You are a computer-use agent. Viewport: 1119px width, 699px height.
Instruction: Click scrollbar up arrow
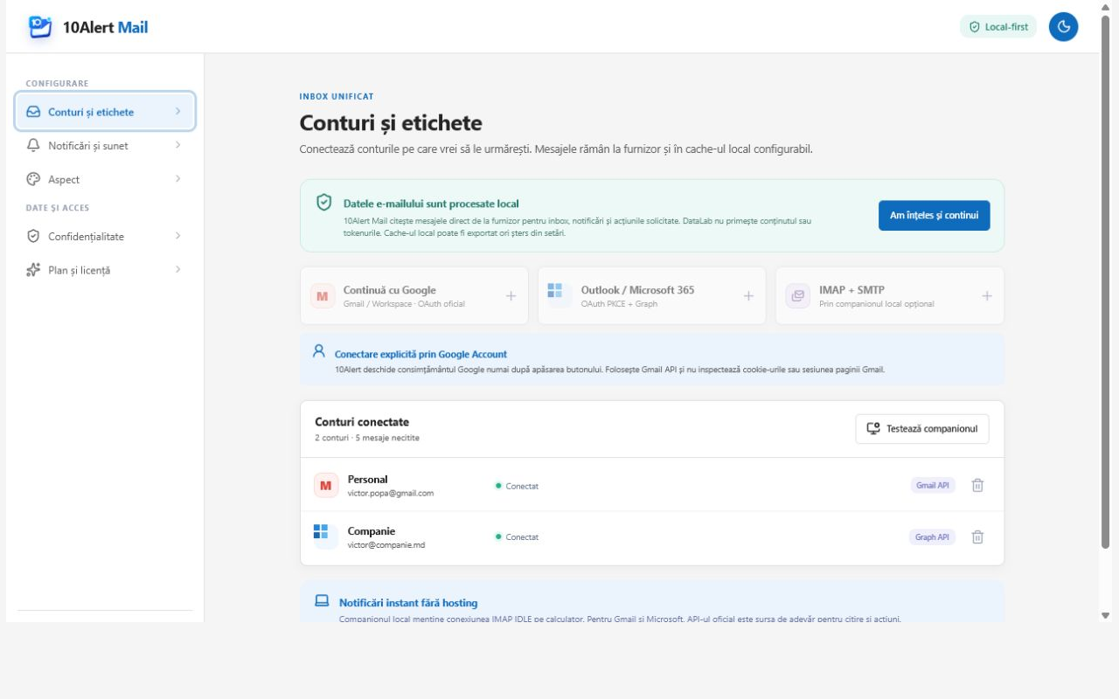[1105, 6]
